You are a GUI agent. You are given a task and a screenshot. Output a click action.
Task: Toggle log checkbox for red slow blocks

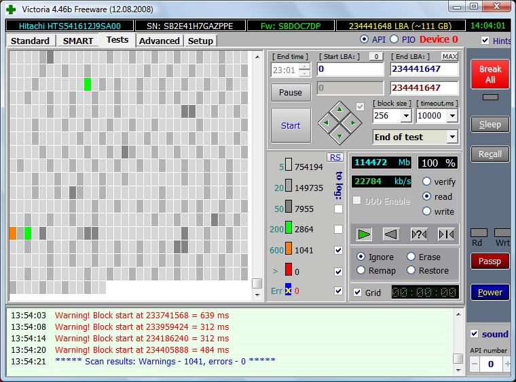(338, 272)
